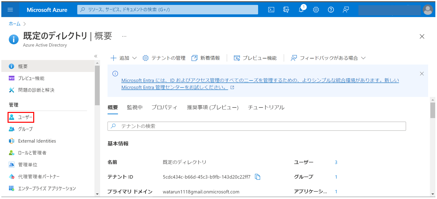This screenshot has width=437, height=199.
Task: Open Cloud Shell from the top bar
Action: point(271,9)
